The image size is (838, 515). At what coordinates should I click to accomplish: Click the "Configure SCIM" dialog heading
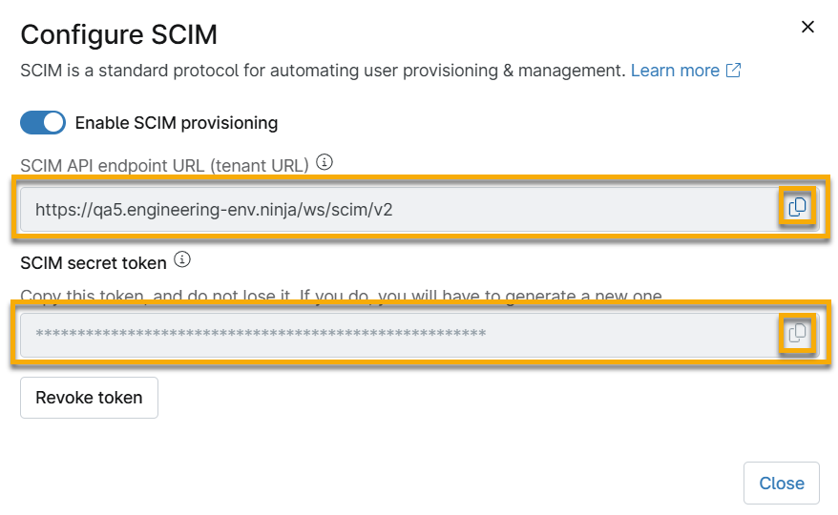click(119, 34)
